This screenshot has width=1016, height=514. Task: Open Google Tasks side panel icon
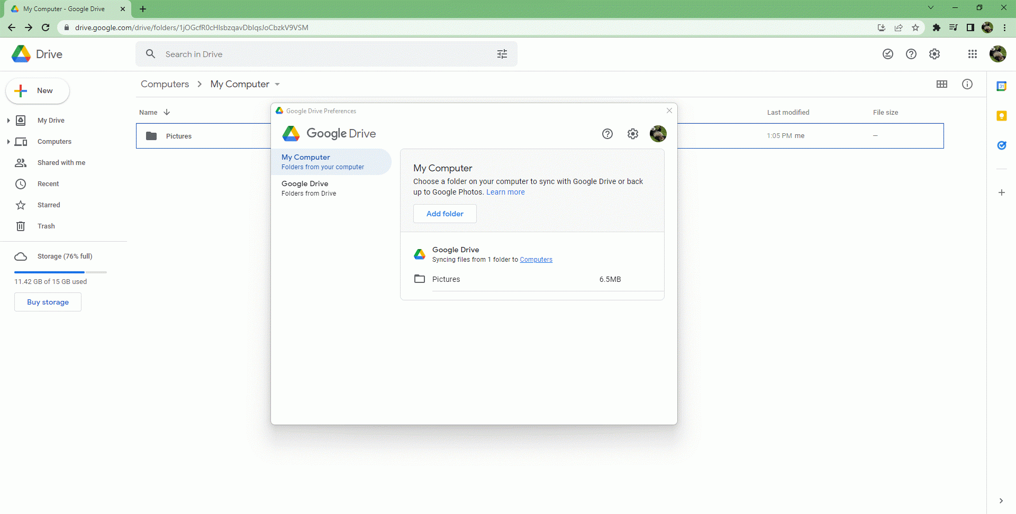[x=1001, y=145]
